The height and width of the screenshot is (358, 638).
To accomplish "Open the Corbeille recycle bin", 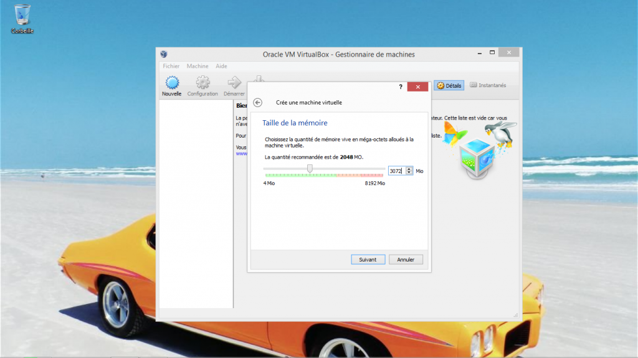I will pos(22,14).
